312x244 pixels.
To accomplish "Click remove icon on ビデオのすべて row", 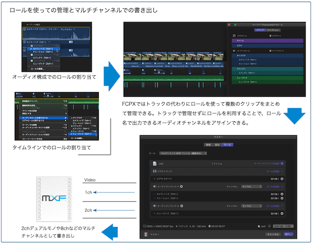I will [282, 179].
